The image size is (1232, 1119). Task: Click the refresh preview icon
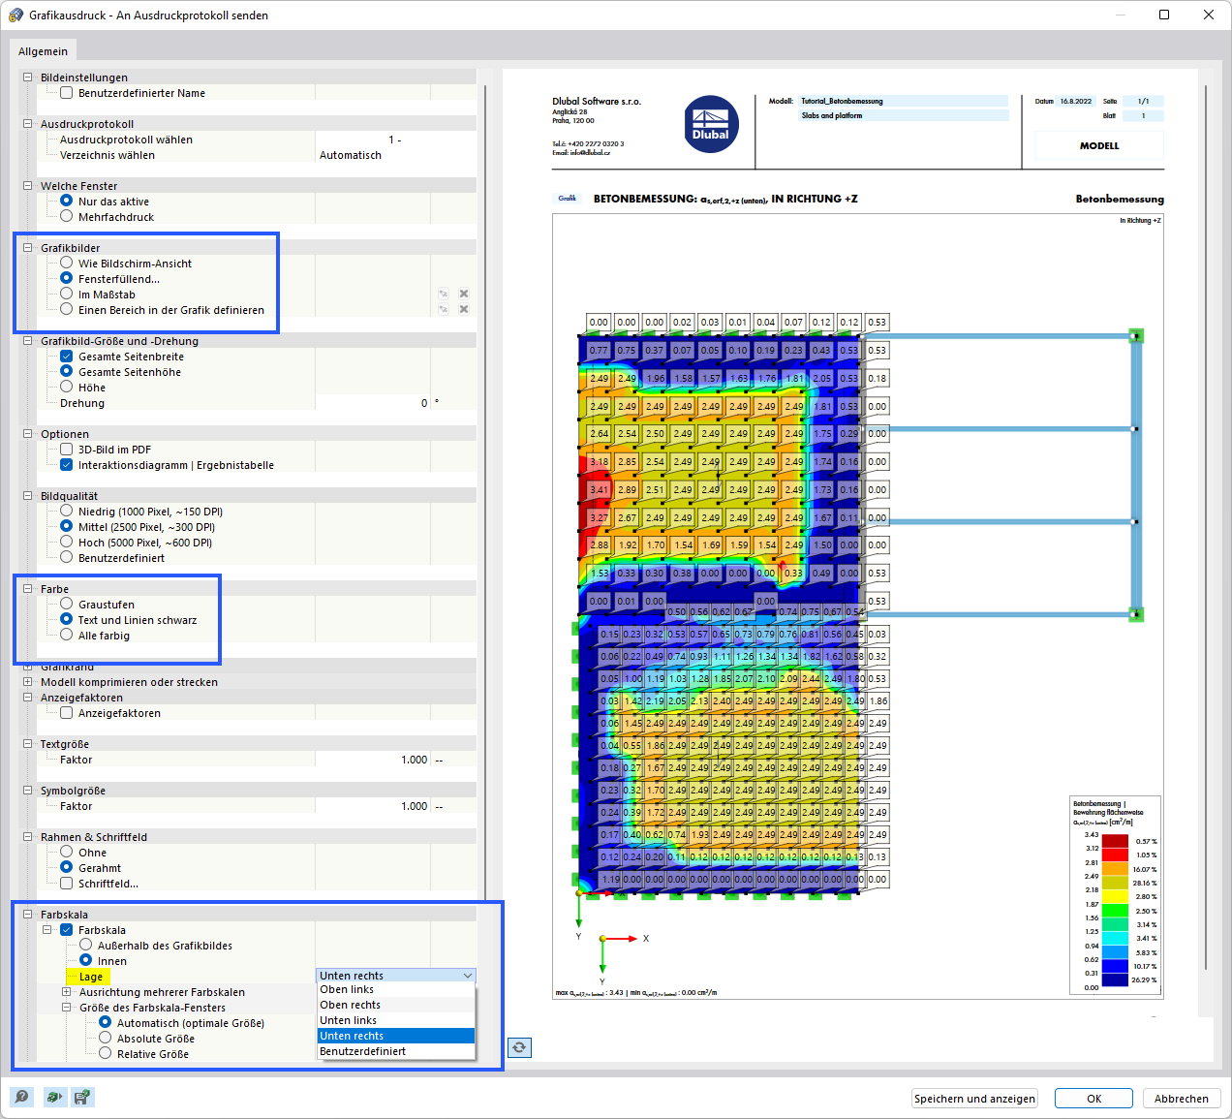[519, 1047]
